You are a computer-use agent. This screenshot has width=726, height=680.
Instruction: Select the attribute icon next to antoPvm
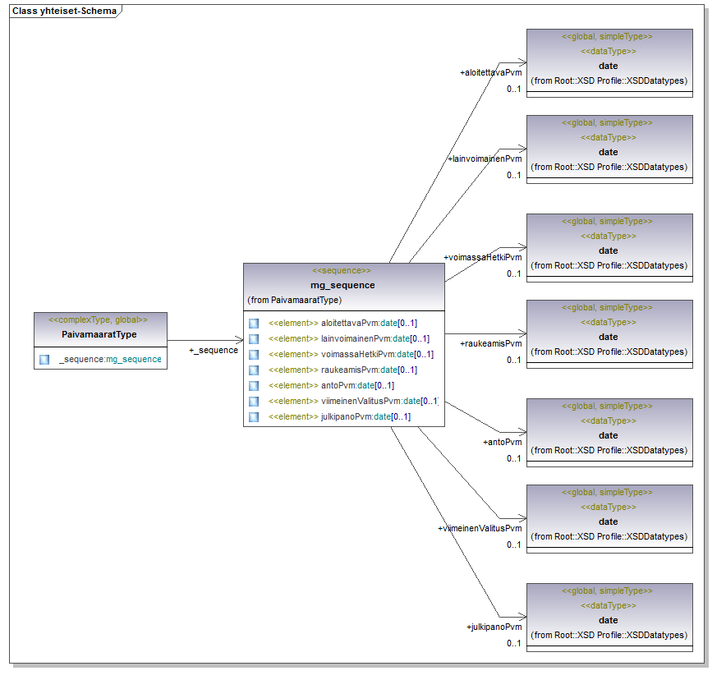coord(254,386)
